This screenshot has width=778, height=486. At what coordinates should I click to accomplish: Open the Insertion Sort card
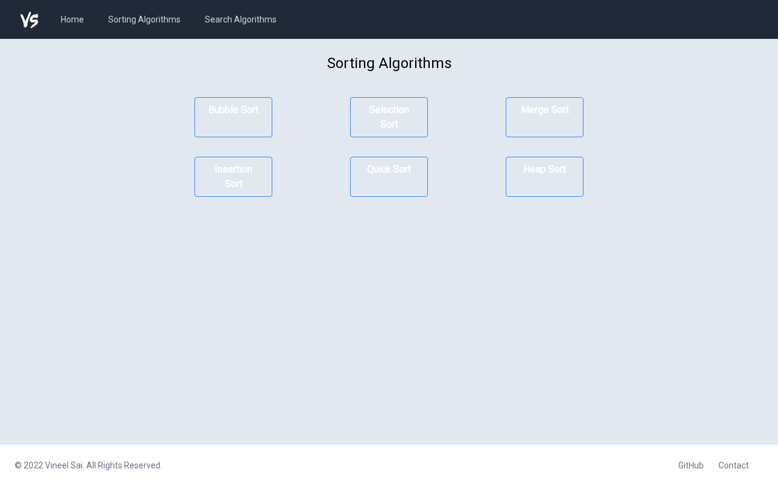click(x=233, y=177)
